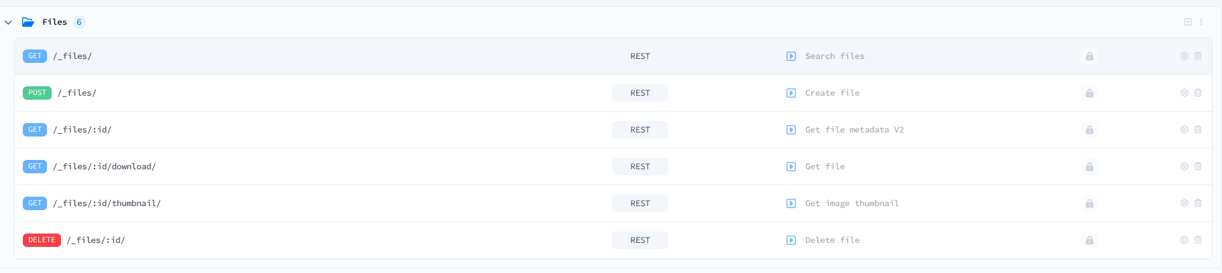Add endpoint using Files group plus icon
The height and width of the screenshot is (273, 1222).
coord(1188,22)
